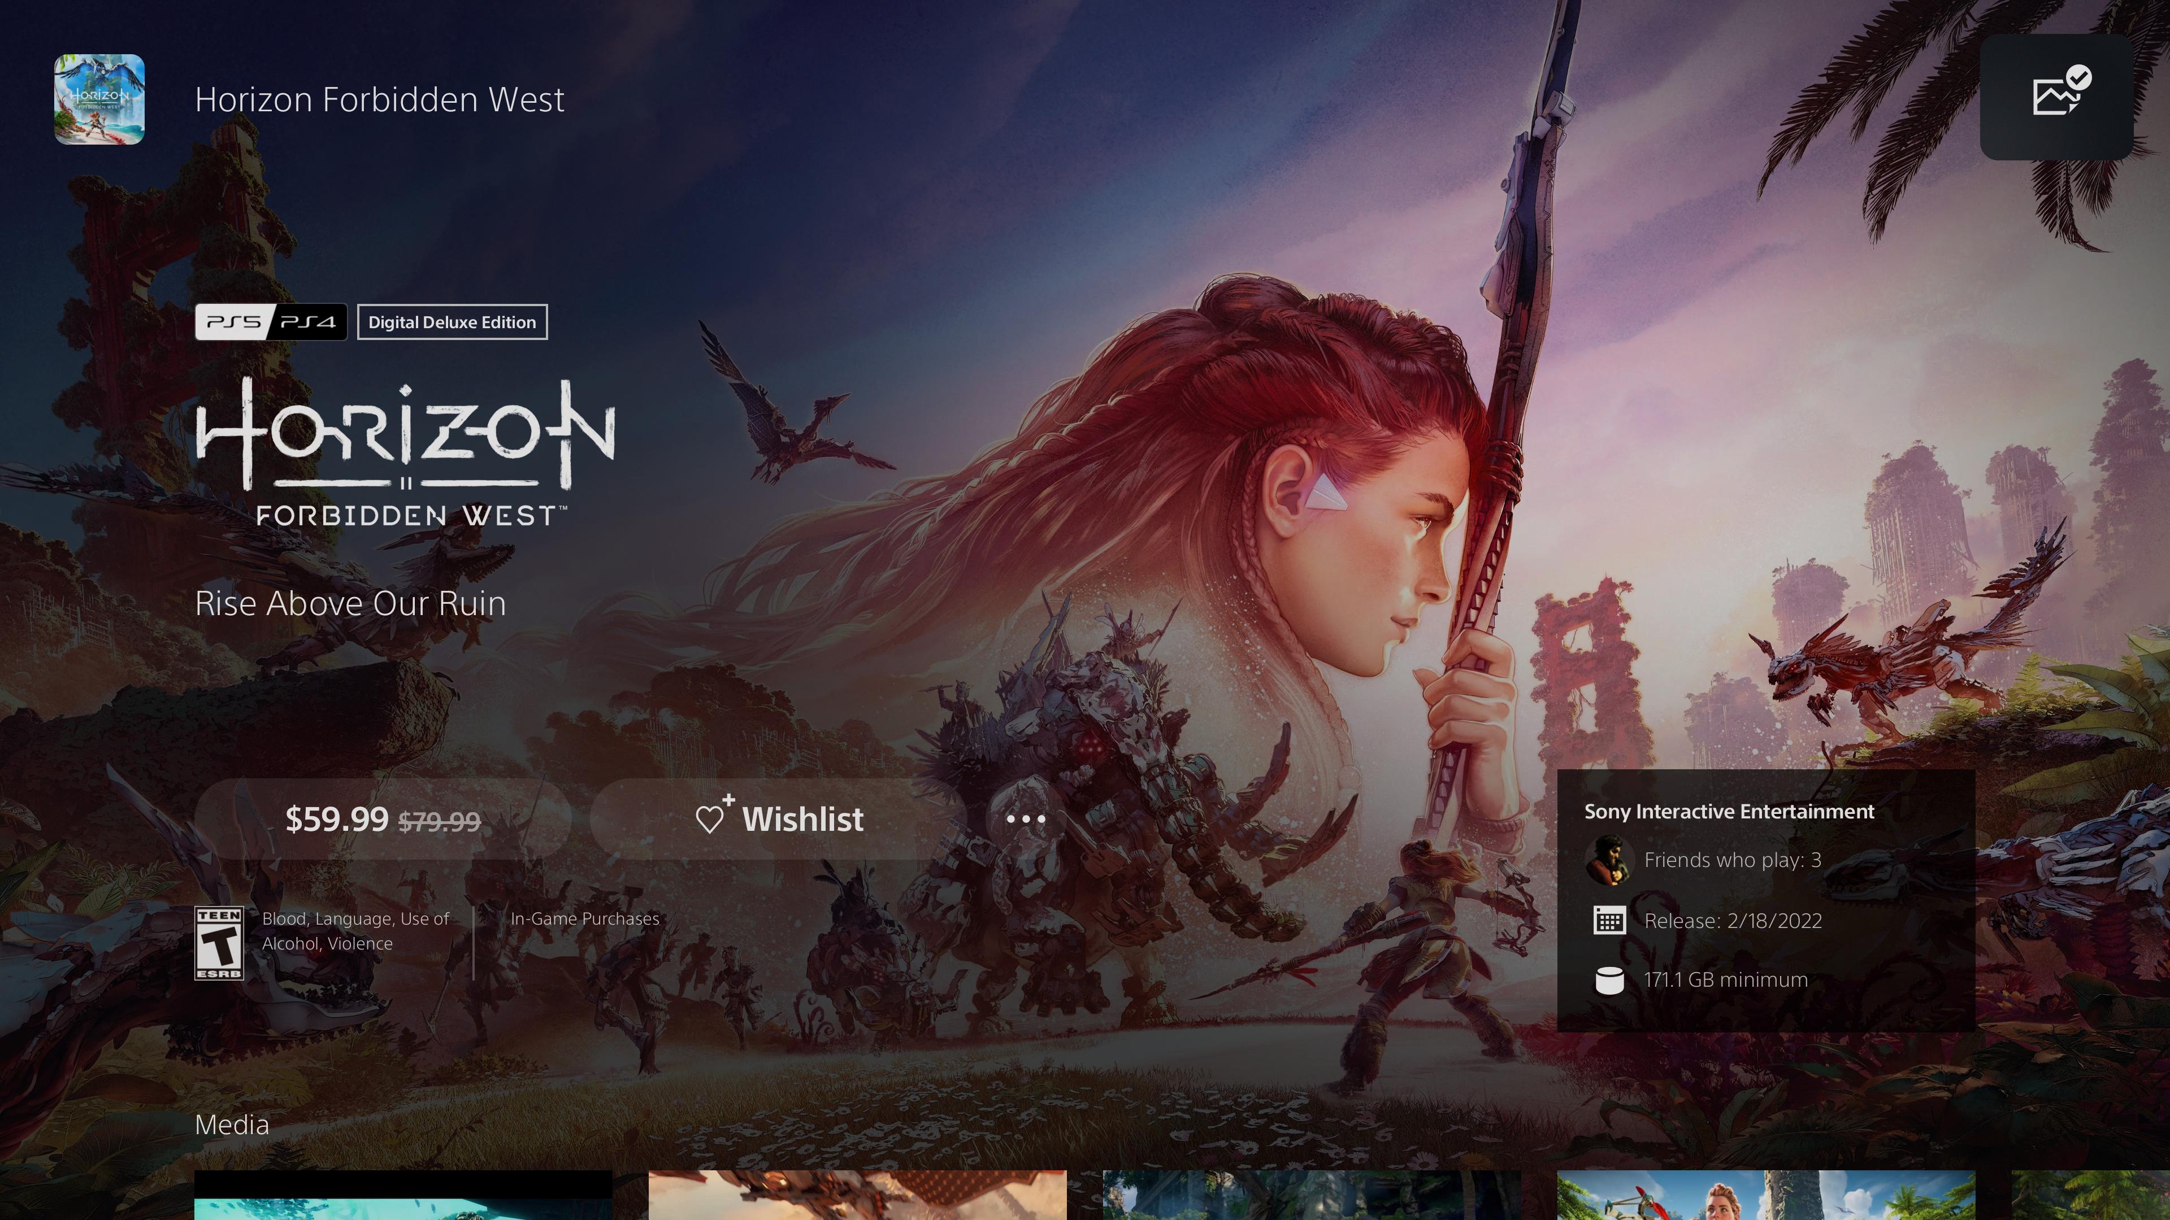The image size is (2170, 1220).
Task: Click the Horizon Forbidden West header title
Action: [x=379, y=99]
